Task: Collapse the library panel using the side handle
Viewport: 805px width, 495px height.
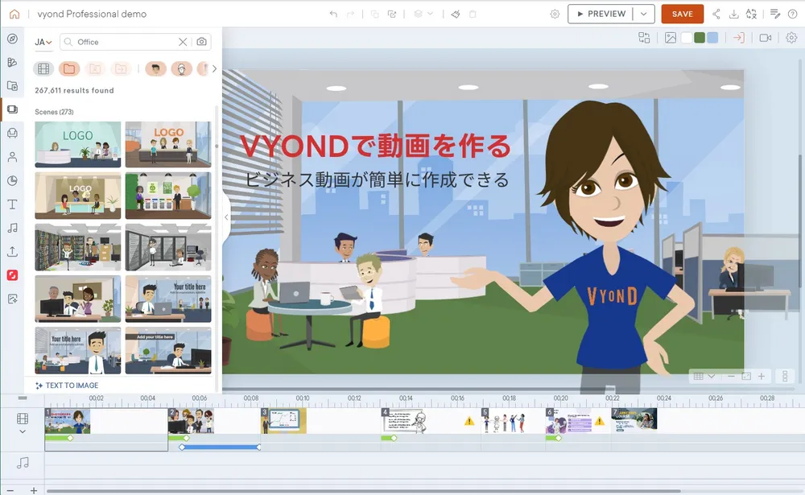Action: 226,217
